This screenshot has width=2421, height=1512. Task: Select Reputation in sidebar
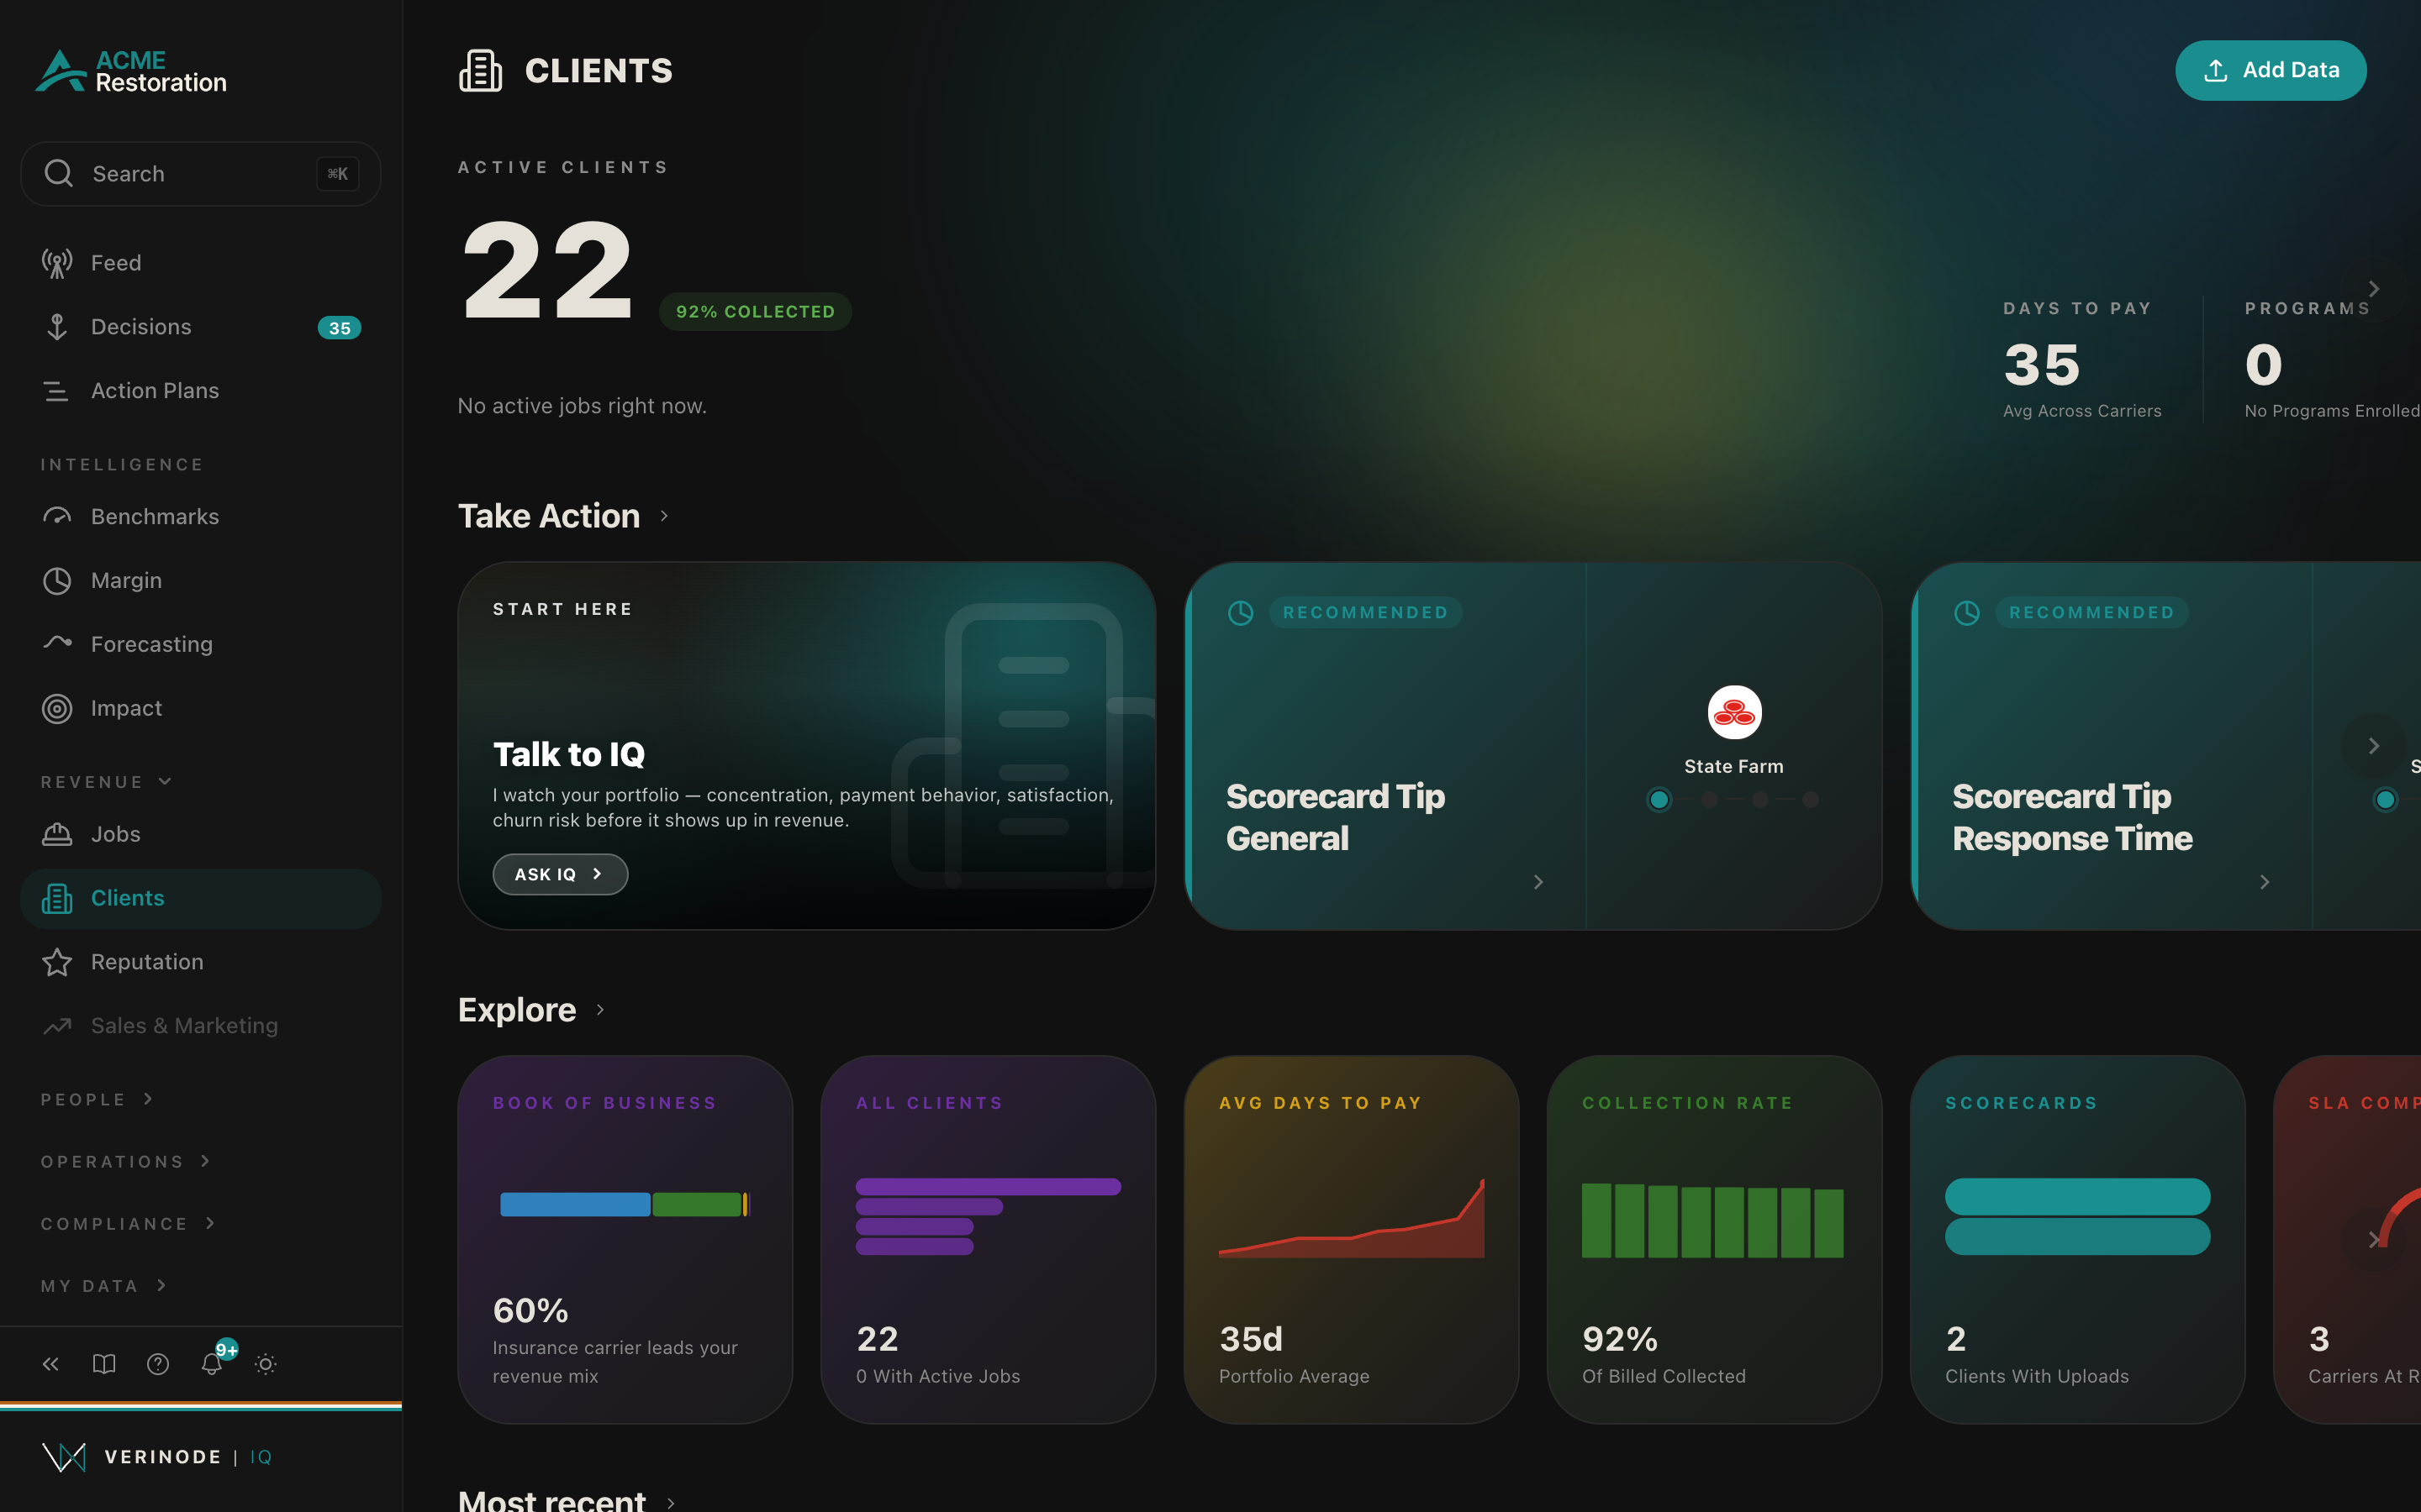pyautogui.click(x=200, y=962)
